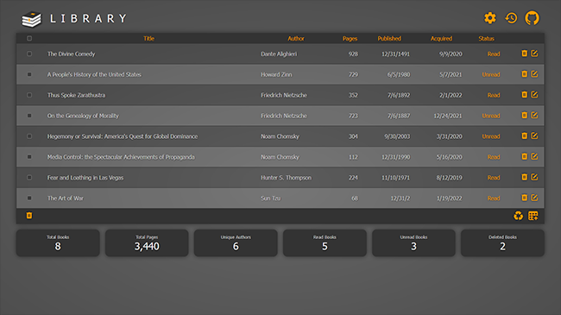This screenshot has height=315, width=561.
Task: Click the bulk delete trash icon in footer
Action: coord(29,216)
